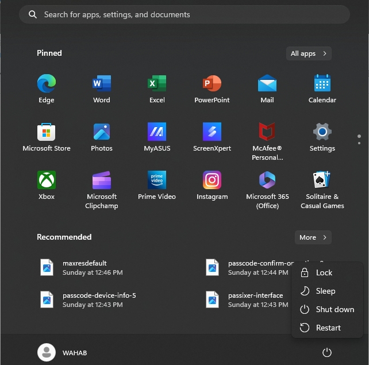Choose Shut down in power menu

point(335,309)
